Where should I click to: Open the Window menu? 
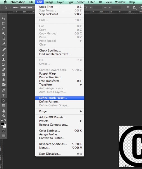[120, 2]
